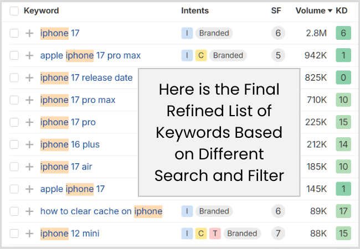Screen dimensions: 360x249
Task: Click the Intents column header
Action: 195,11
